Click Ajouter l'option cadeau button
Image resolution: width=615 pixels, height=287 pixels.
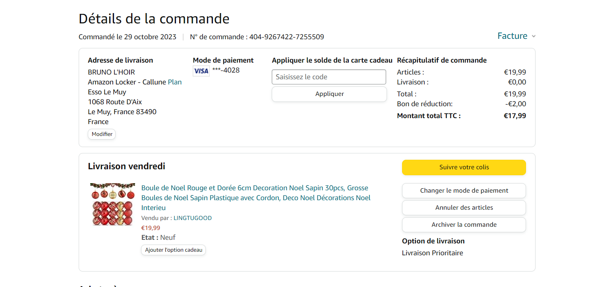click(174, 250)
